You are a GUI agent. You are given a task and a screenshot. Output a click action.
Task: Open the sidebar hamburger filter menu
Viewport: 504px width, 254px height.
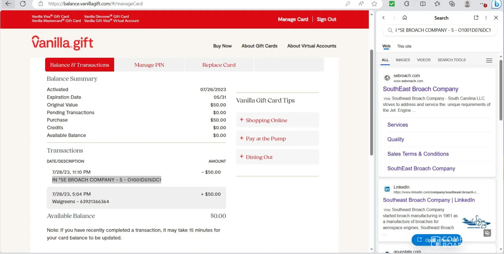[x=489, y=60]
